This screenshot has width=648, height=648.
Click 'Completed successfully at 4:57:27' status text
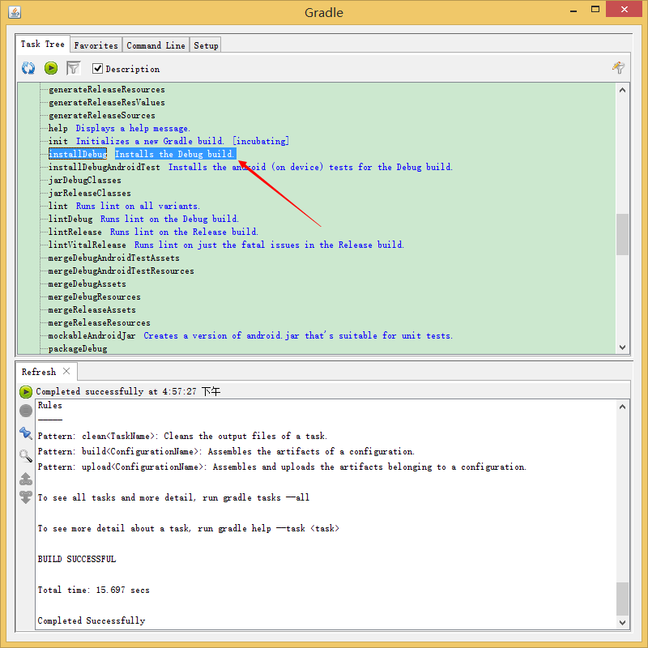[128, 391]
